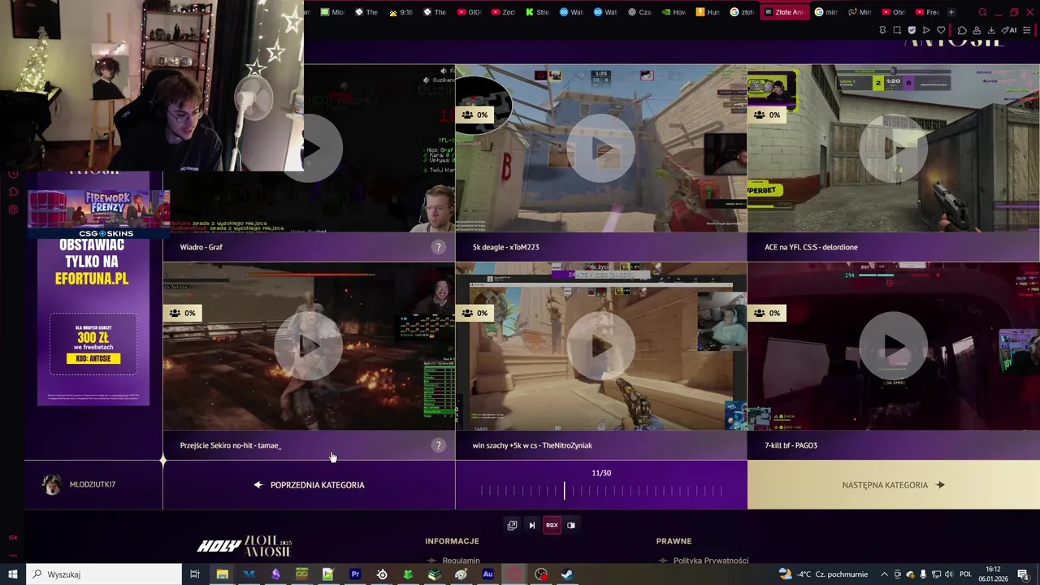Viewport: 1040px width, 585px height.
Task: Click the 0% vote badge on ACE na YFL
Action: [x=766, y=115]
